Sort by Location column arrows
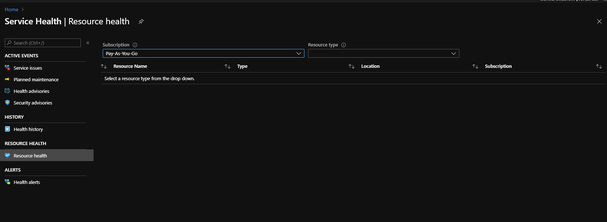This screenshot has width=607, height=222. pos(352,66)
